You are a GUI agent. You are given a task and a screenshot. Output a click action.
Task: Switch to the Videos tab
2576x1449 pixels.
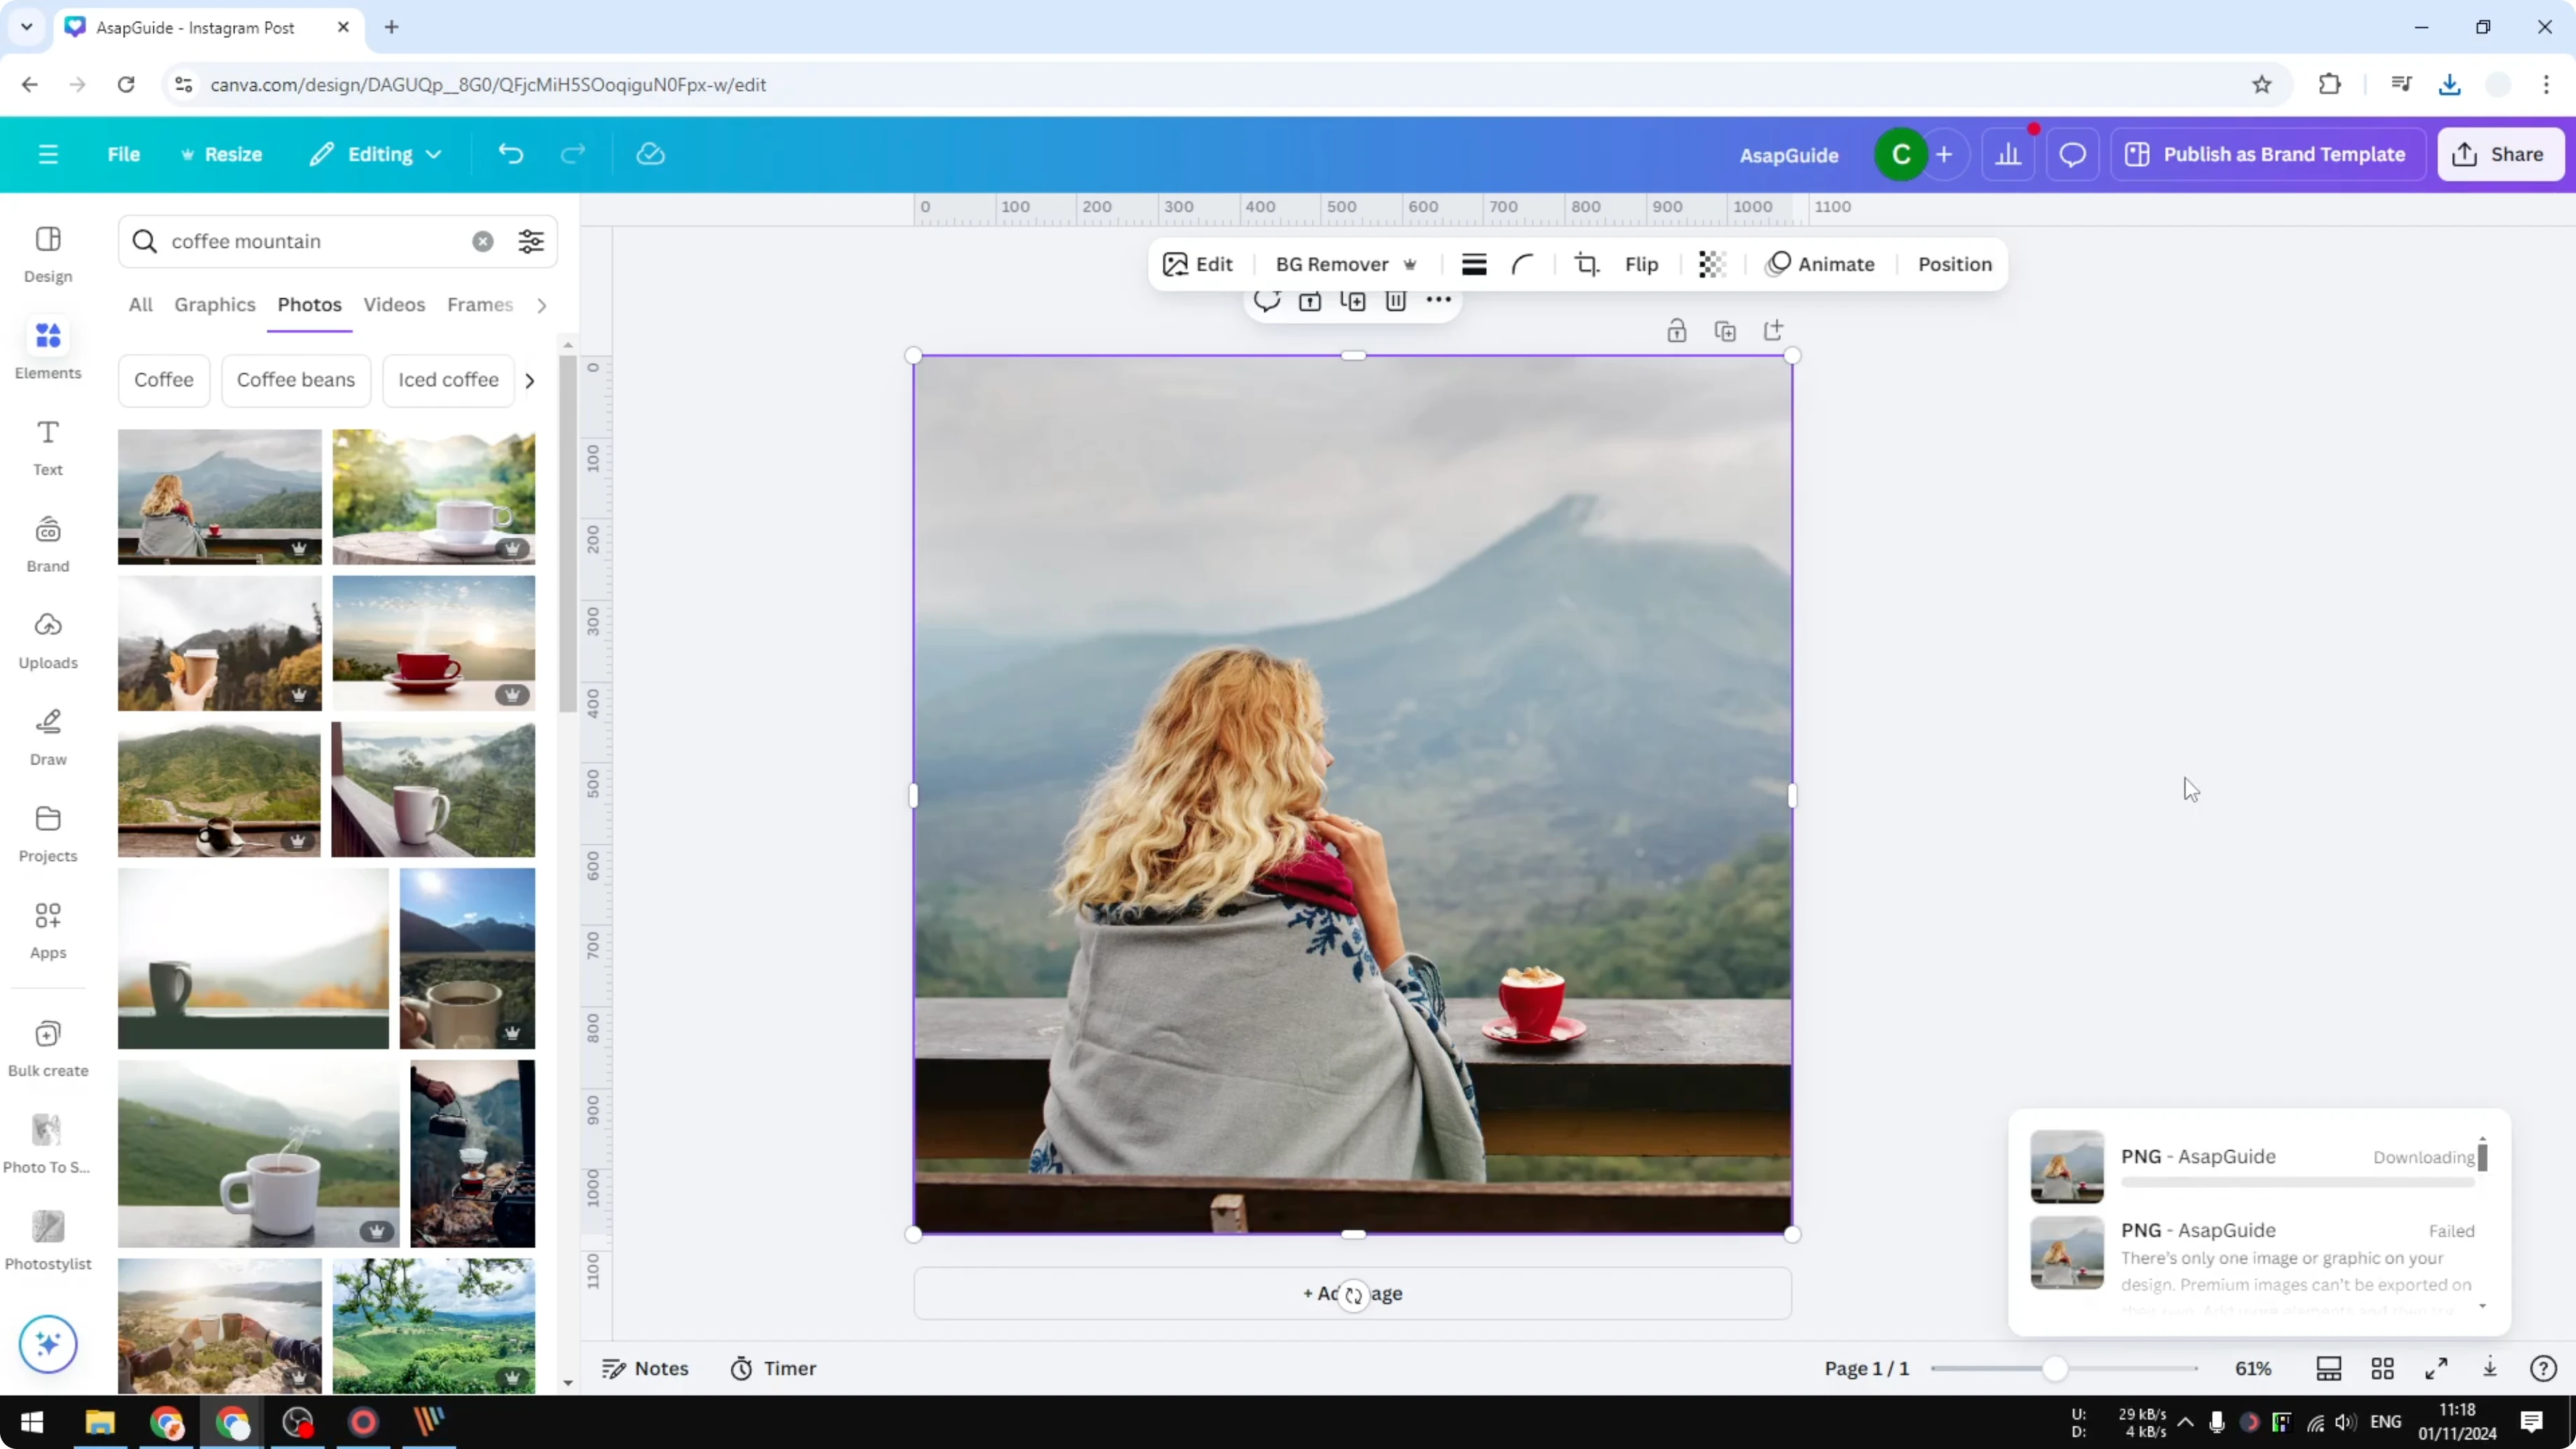(394, 305)
